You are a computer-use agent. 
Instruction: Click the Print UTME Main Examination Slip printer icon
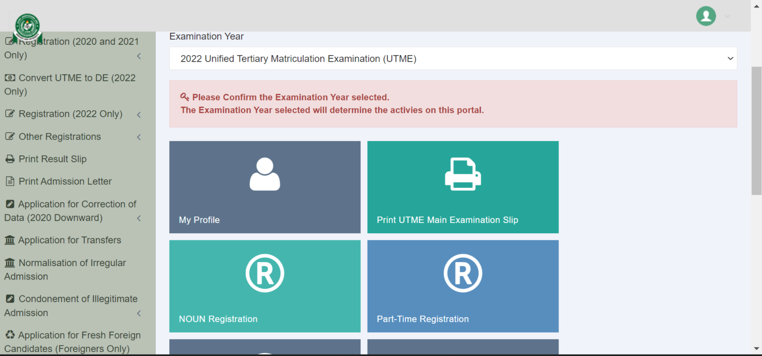coord(462,174)
